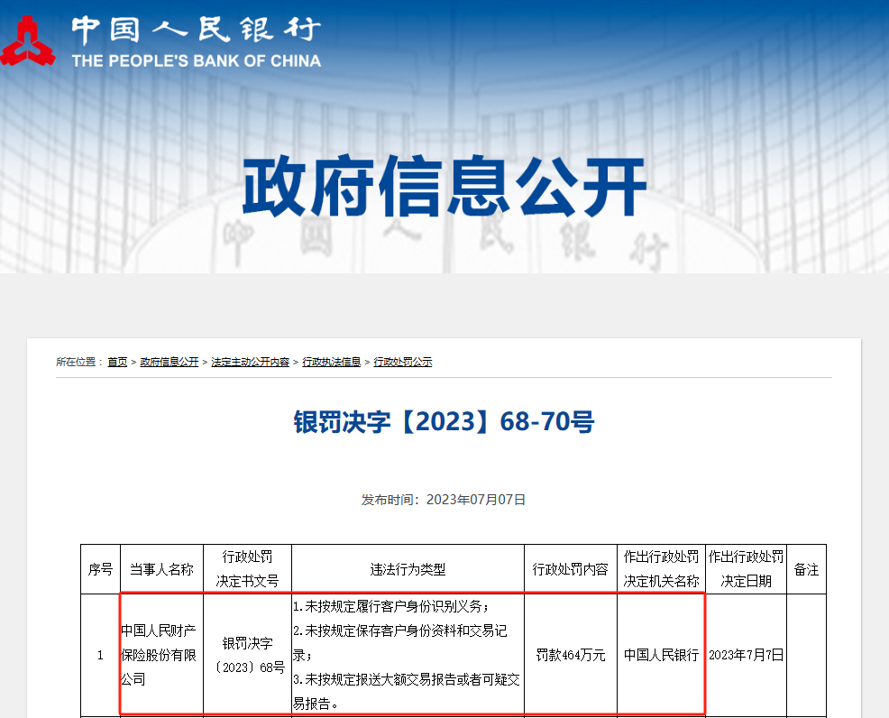Click violation item 2 未按规定保存客户身份资料和交易记录
889x718 pixels.
[x=400, y=642]
